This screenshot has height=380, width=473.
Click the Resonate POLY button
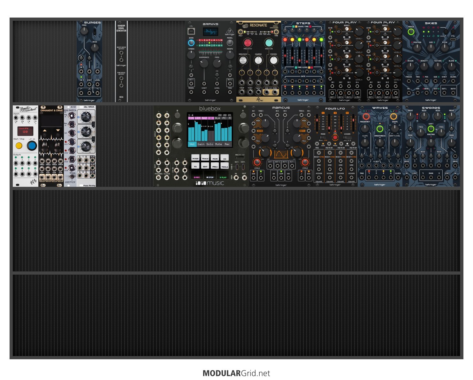pyautogui.click(x=240, y=32)
